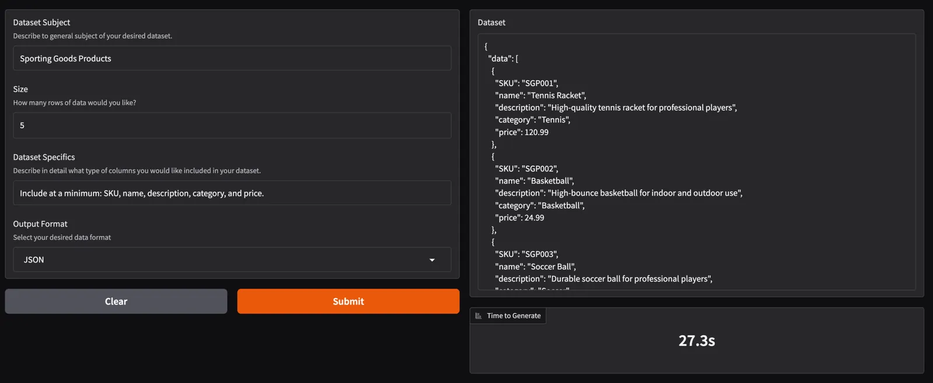
Task: Click the "price": 24.99 line
Action: tap(520, 218)
